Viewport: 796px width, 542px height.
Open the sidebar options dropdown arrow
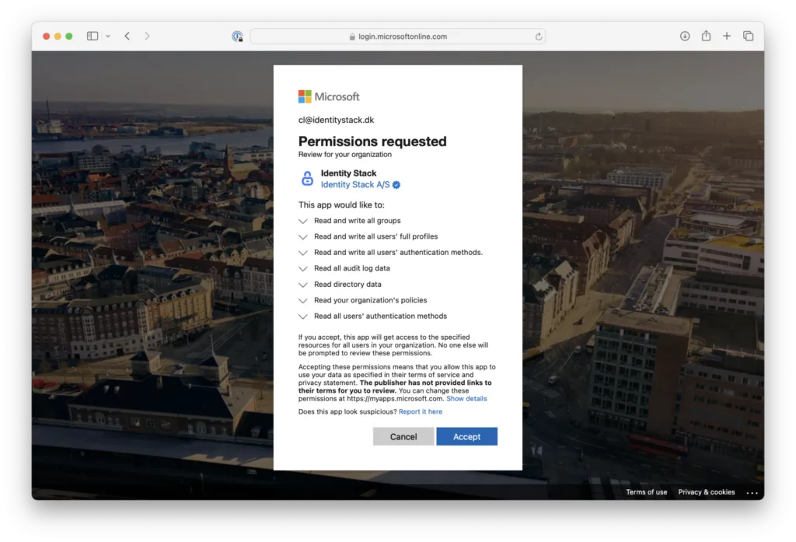108,36
